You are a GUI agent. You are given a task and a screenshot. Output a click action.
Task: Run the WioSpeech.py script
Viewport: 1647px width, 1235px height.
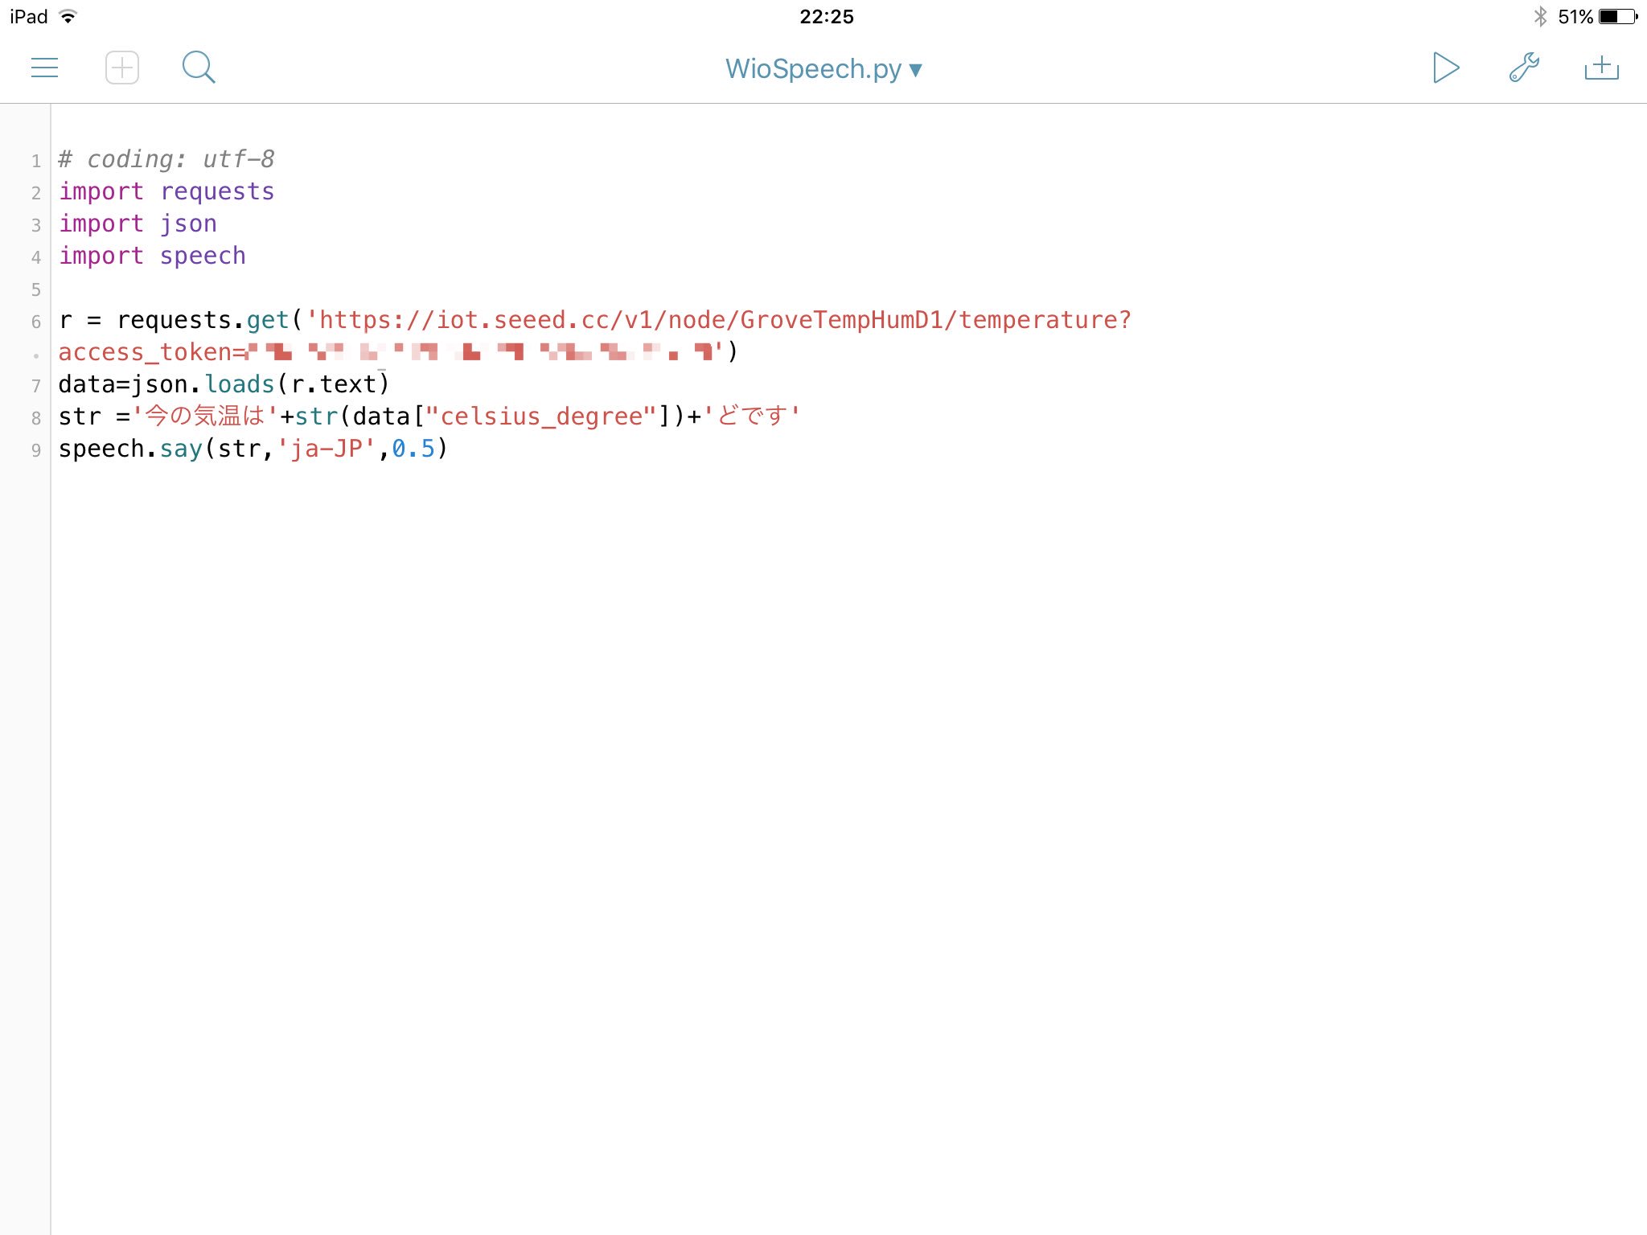tap(1445, 68)
